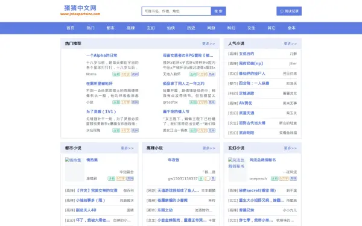This screenshot has width=362, height=226.
Task: Click 更多>> in the 高辣小说 header
Action: (x=209, y=148)
